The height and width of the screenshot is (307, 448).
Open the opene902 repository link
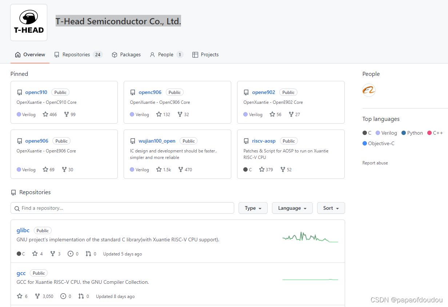coord(264,92)
